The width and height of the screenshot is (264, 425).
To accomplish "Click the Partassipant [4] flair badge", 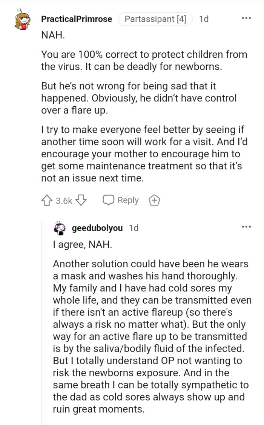I will coord(156,19).
